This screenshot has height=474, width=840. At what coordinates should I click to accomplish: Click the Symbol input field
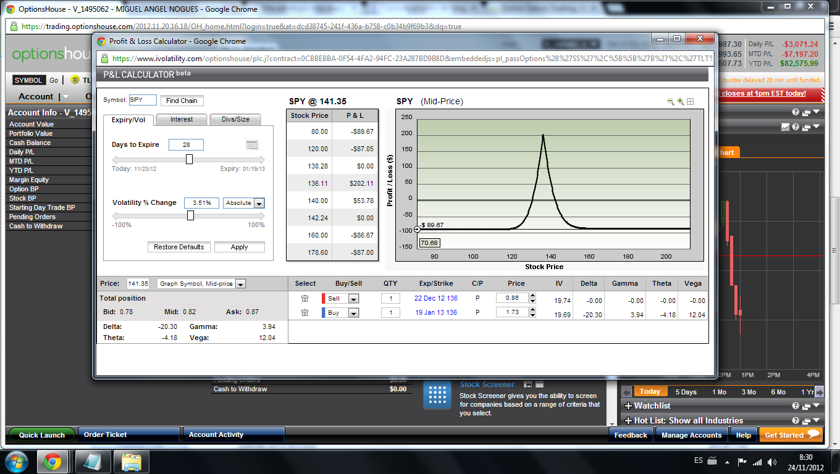tap(143, 100)
